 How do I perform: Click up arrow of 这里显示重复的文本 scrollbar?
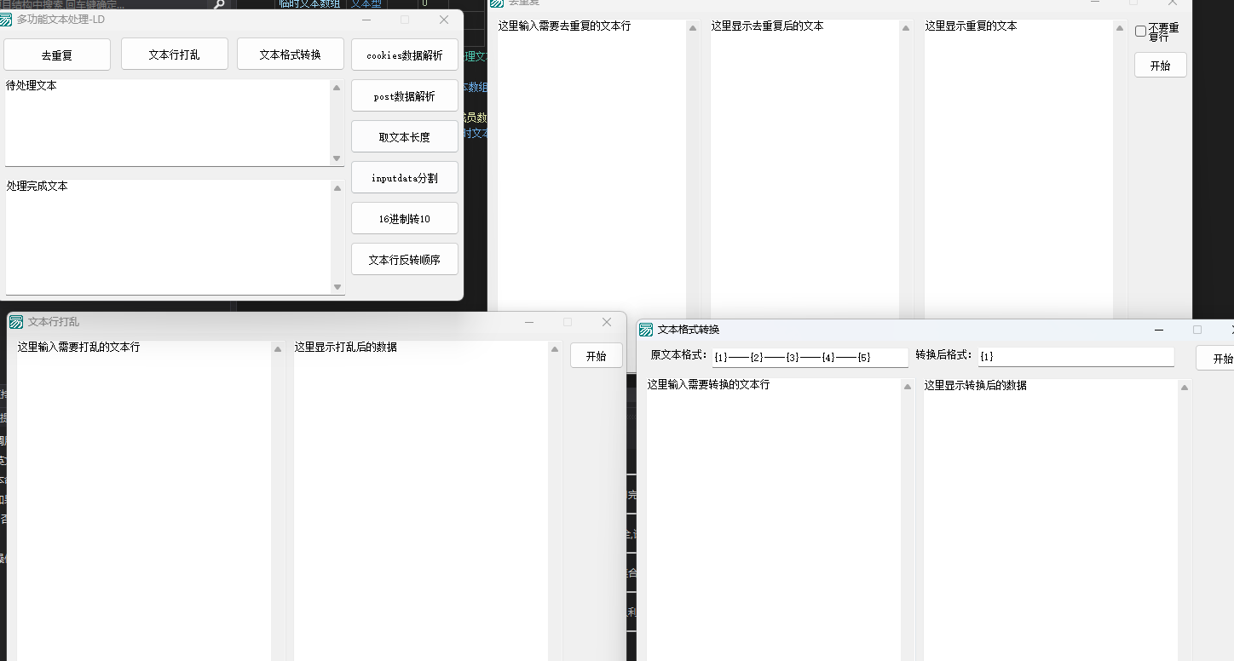click(1120, 28)
